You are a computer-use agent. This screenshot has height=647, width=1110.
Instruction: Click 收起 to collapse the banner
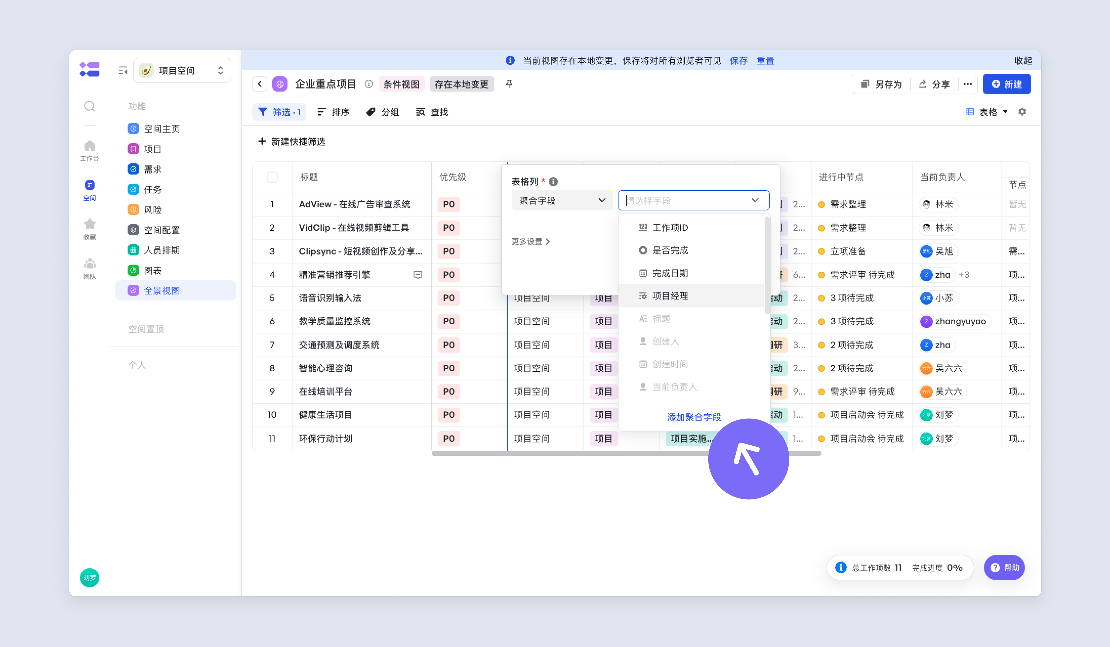point(1023,61)
